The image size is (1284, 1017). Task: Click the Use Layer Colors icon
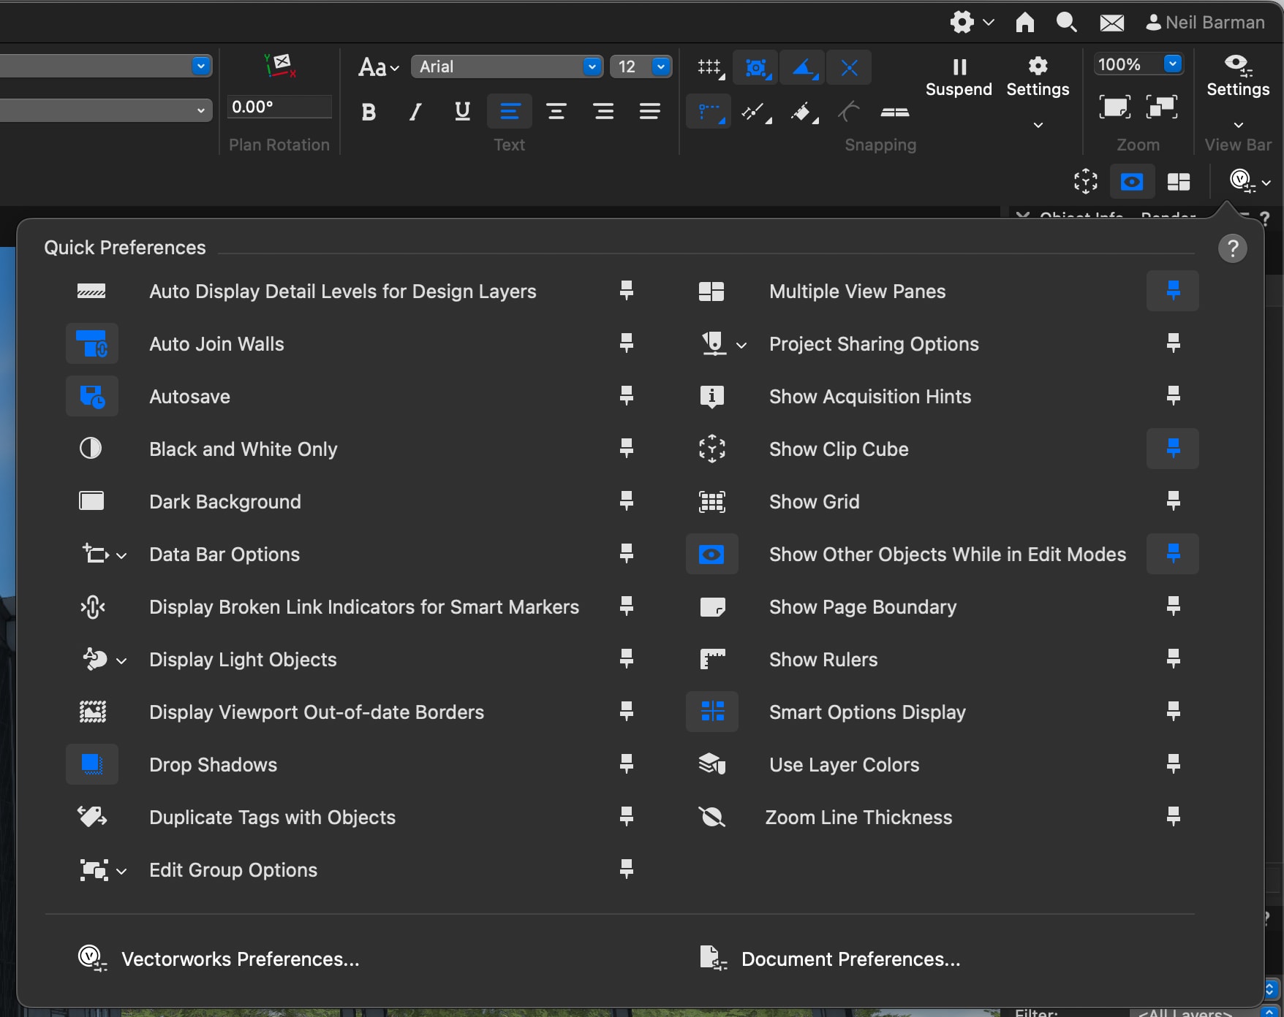[x=711, y=764]
